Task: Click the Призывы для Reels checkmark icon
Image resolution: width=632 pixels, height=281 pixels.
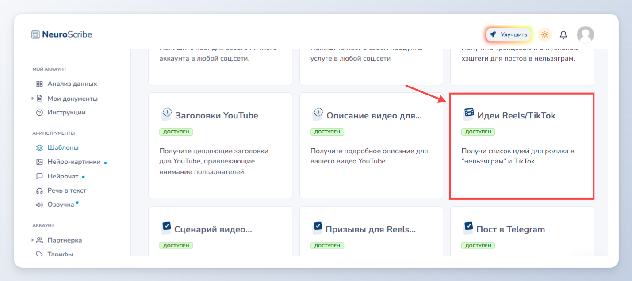Action: (x=317, y=228)
